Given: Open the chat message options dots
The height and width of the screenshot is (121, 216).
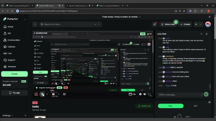Looking at the screenshot, I should (x=202, y=94).
